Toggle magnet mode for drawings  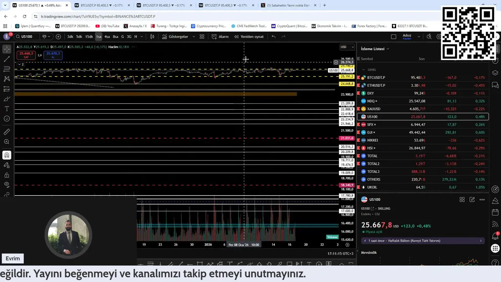7,155
